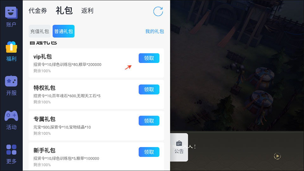Image resolution: width=304 pixels, height=171 pixels.
Task: Select the 礼包 tab header
Action: pos(64,10)
